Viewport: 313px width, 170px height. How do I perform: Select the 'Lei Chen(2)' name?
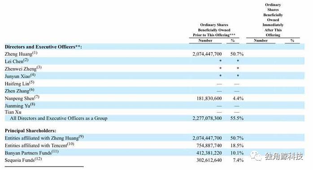click(17, 61)
